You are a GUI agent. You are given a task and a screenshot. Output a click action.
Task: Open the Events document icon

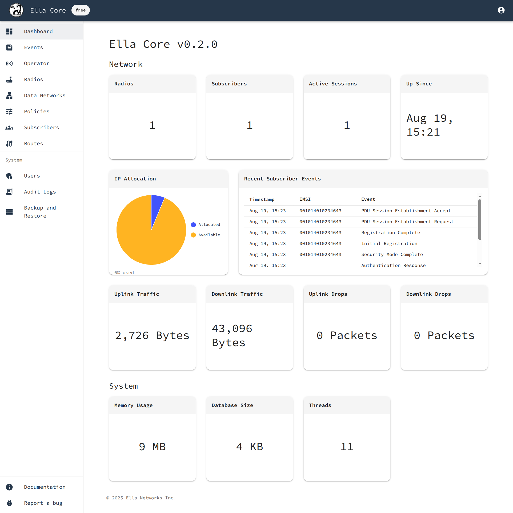click(x=9, y=48)
